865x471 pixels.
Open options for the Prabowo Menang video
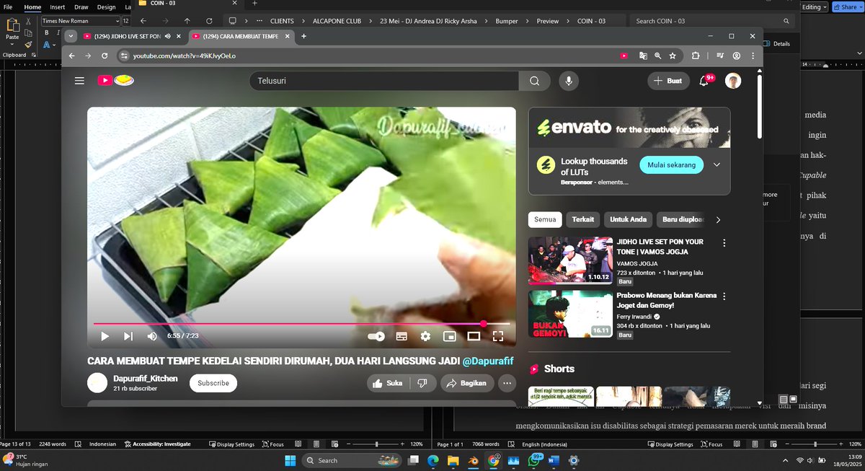[724, 296]
